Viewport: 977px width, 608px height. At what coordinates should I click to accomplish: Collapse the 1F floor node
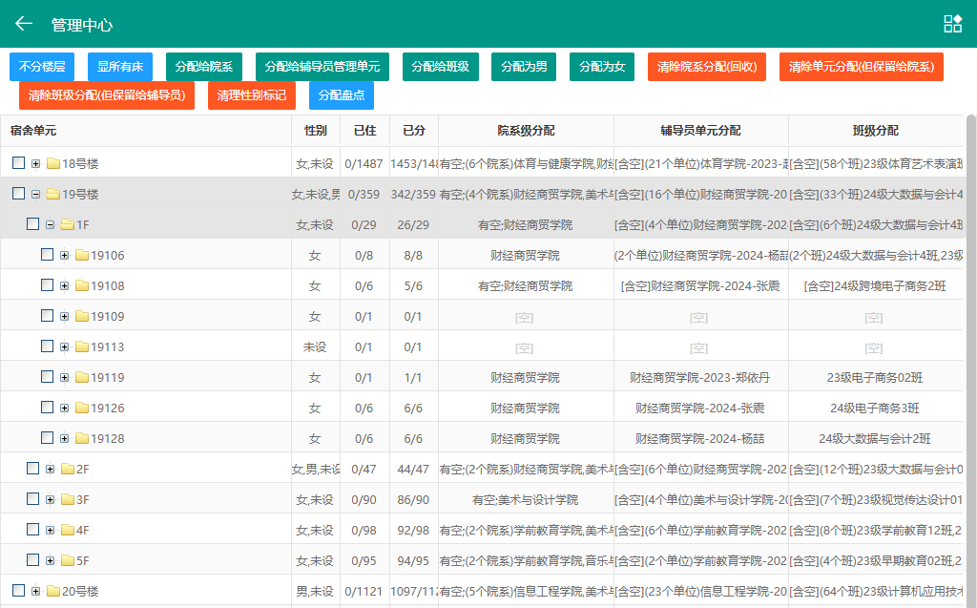[51, 225]
